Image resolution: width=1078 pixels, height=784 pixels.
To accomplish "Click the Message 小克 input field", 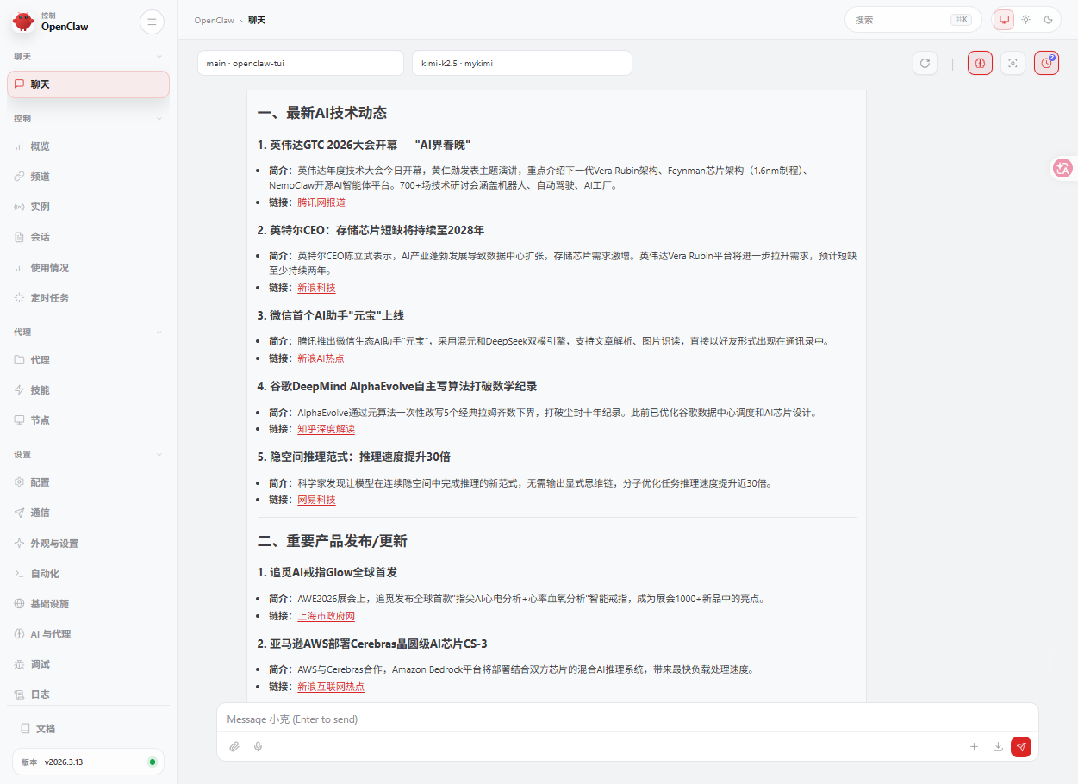I will point(627,719).
